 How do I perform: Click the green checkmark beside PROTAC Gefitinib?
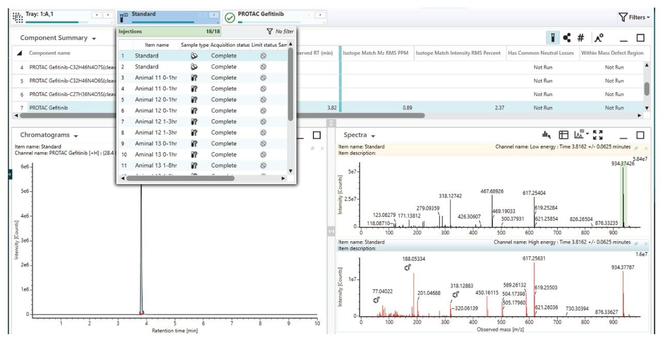point(230,18)
